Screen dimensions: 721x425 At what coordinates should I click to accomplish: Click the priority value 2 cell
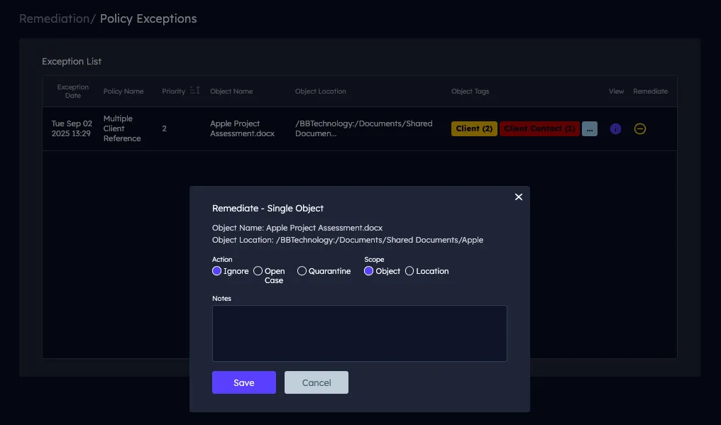tap(164, 128)
